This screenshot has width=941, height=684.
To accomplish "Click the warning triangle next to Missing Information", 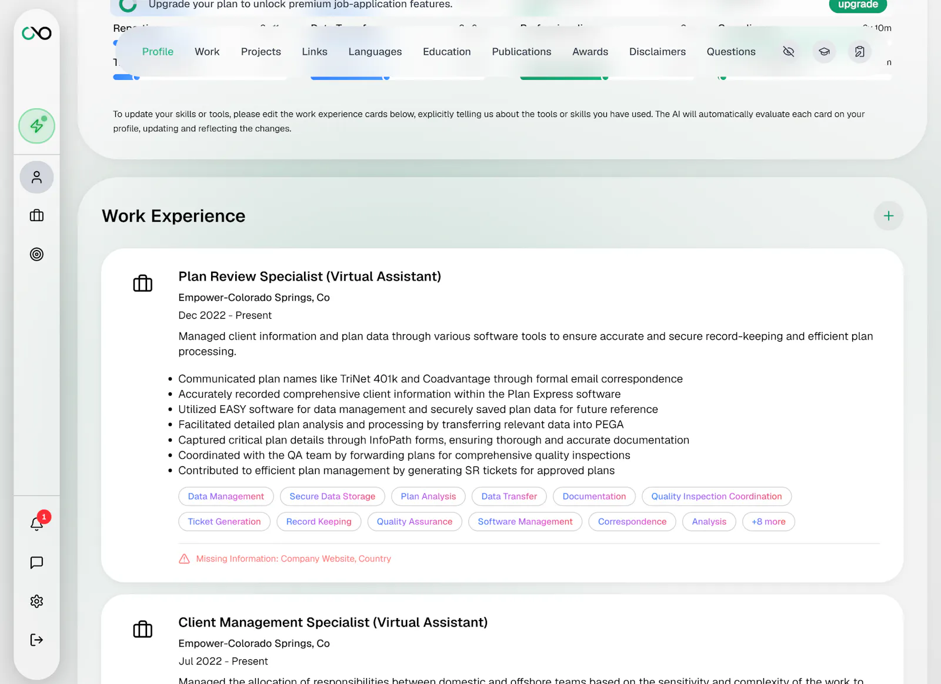I will click(184, 559).
